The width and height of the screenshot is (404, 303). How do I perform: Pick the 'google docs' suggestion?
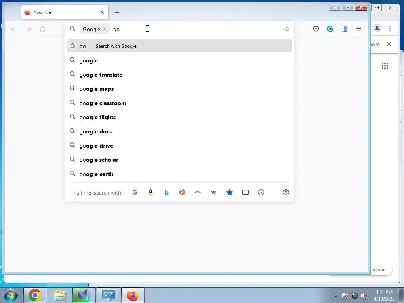(x=179, y=131)
